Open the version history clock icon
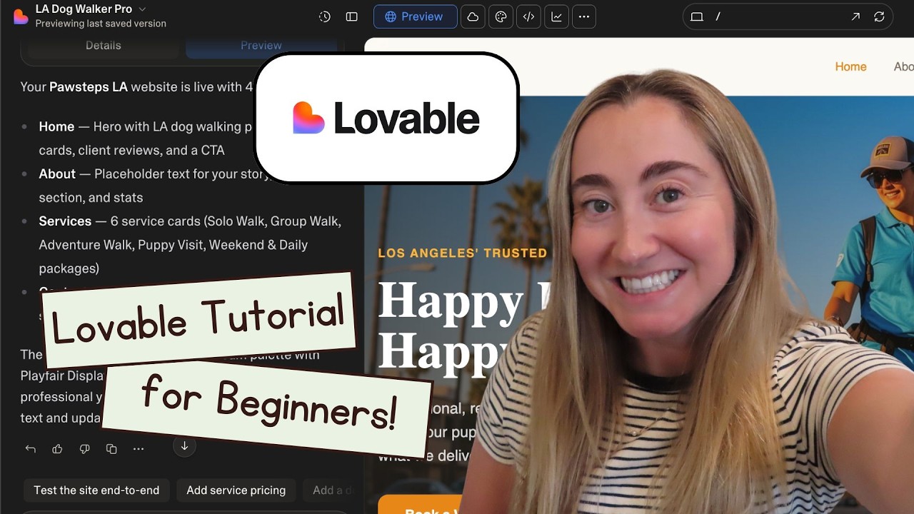The height and width of the screenshot is (514, 914). 325,16
